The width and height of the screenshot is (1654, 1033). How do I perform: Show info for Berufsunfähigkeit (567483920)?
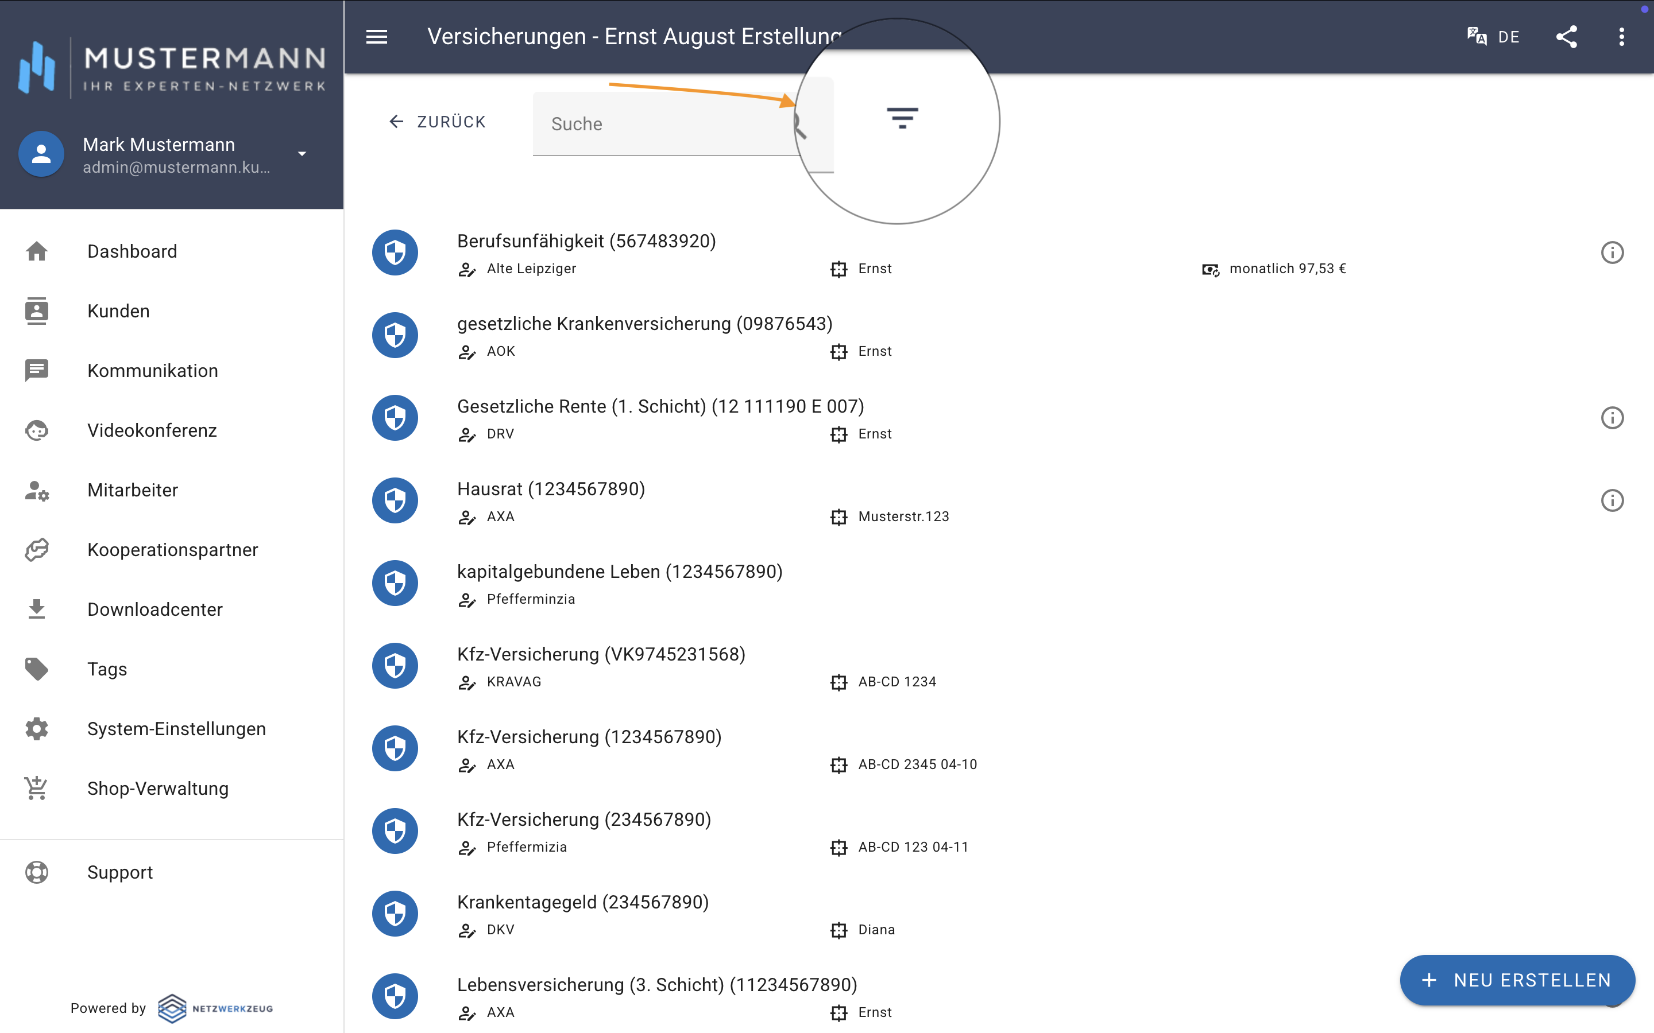click(x=1612, y=253)
